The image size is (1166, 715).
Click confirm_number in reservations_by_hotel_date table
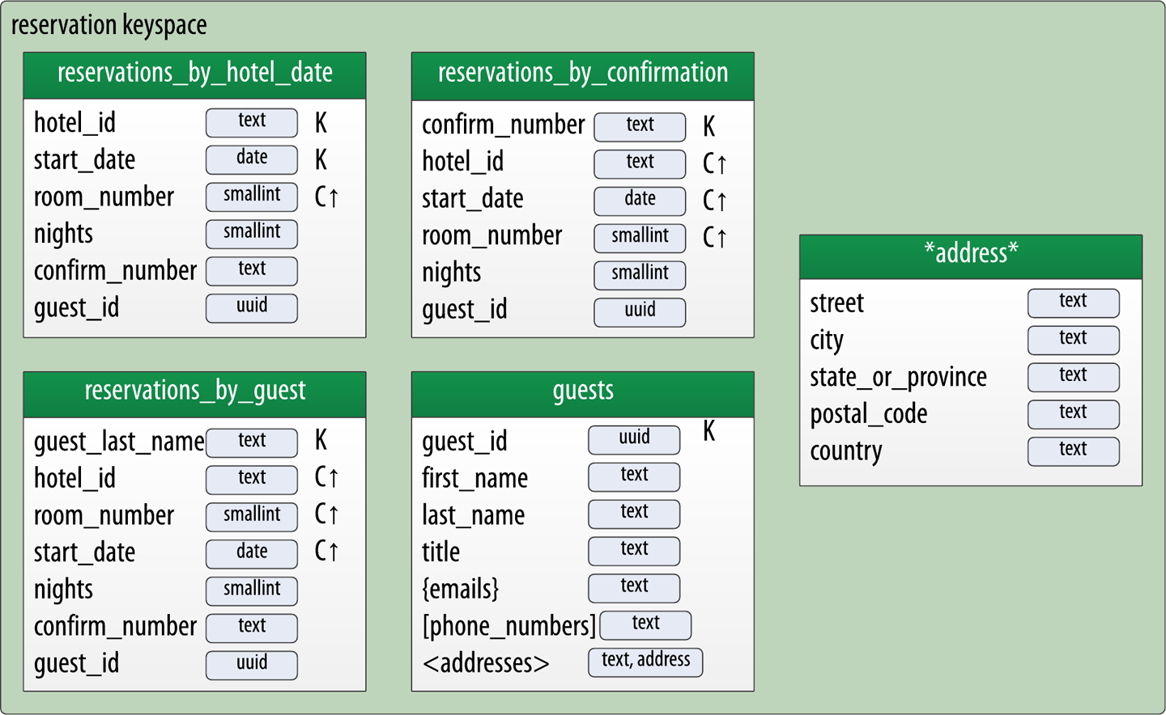point(115,271)
